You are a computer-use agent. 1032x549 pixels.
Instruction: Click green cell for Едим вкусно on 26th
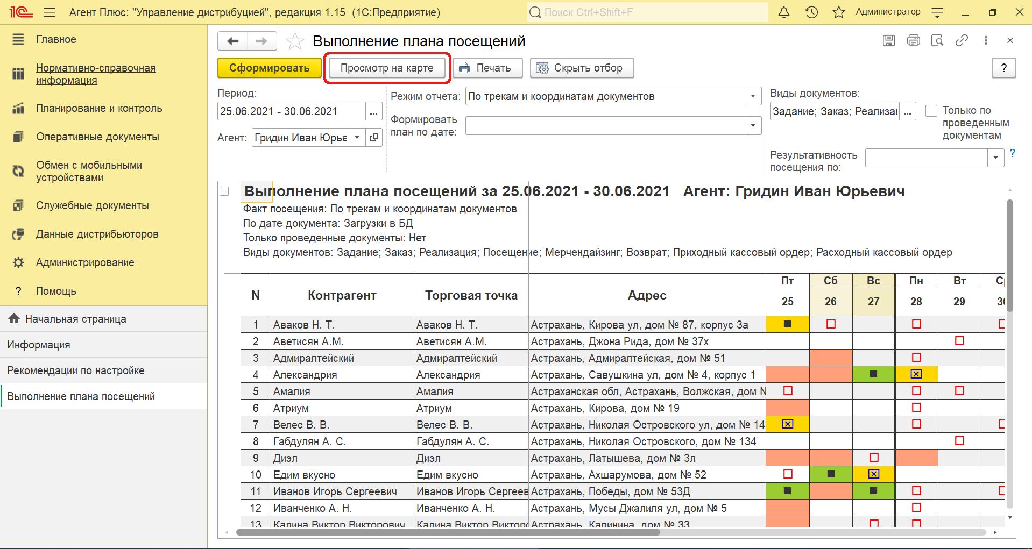click(831, 474)
